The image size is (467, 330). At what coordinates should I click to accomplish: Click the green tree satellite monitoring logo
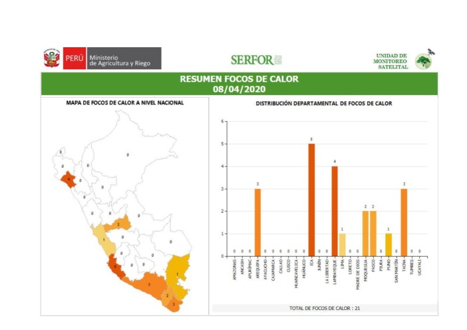423,61
